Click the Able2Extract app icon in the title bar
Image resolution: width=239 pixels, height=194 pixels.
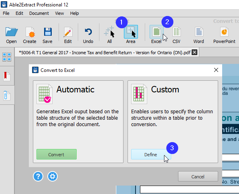4,4
